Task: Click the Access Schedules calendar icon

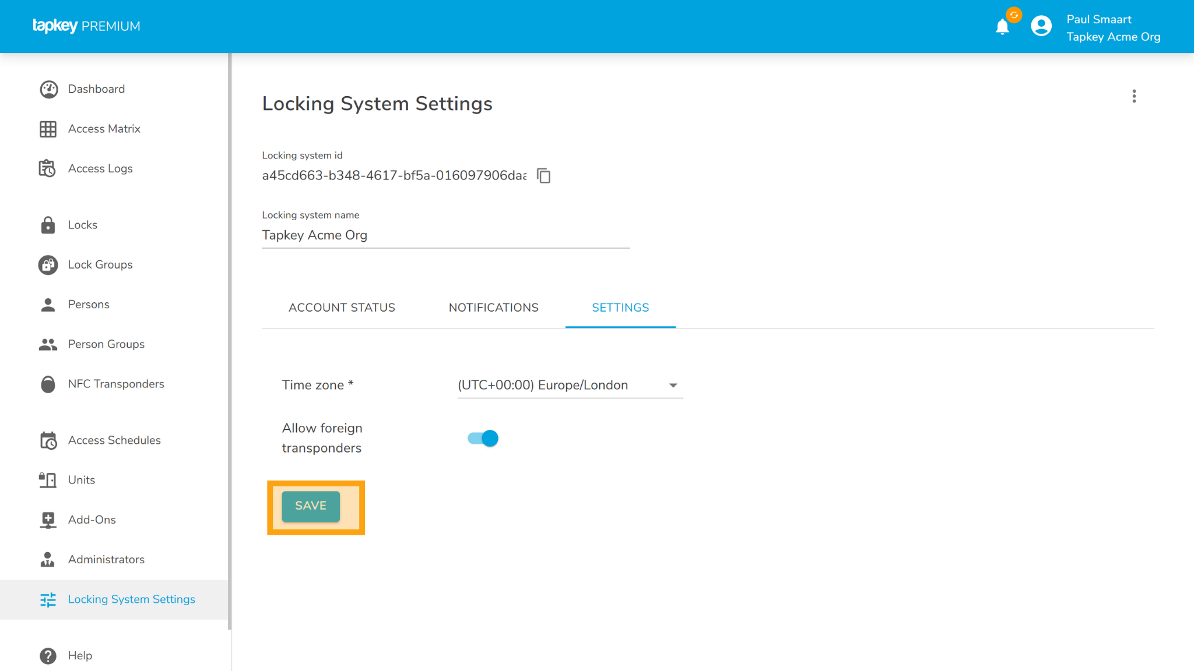Action: click(x=48, y=440)
